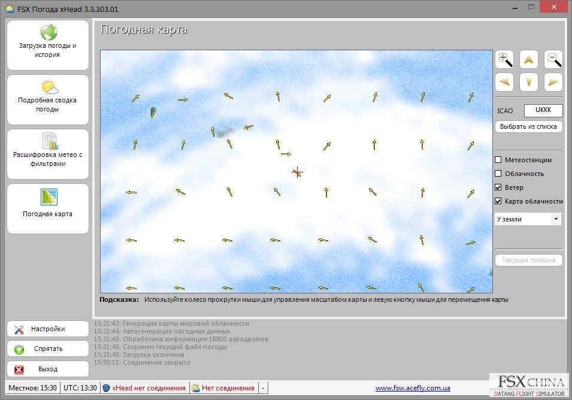Click the log entry Загрузка окончена

(x=138, y=354)
